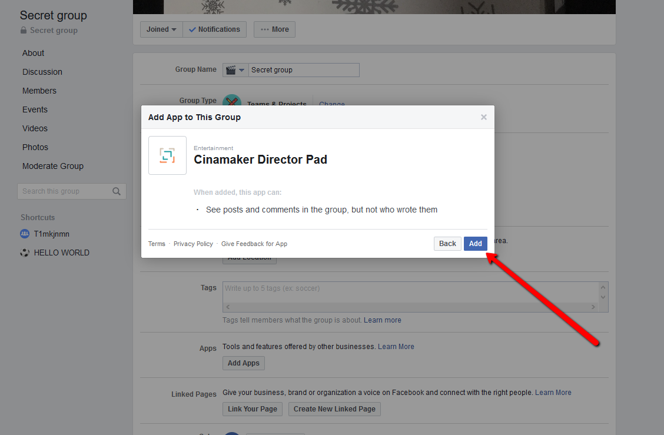664x435 pixels.
Task: Open the Videos section
Action: [x=35, y=128]
